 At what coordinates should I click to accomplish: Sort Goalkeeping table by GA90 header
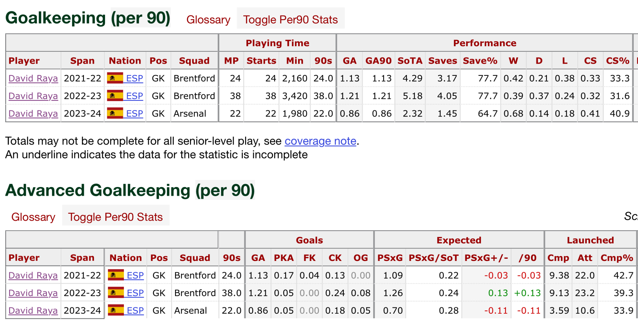point(378,61)
